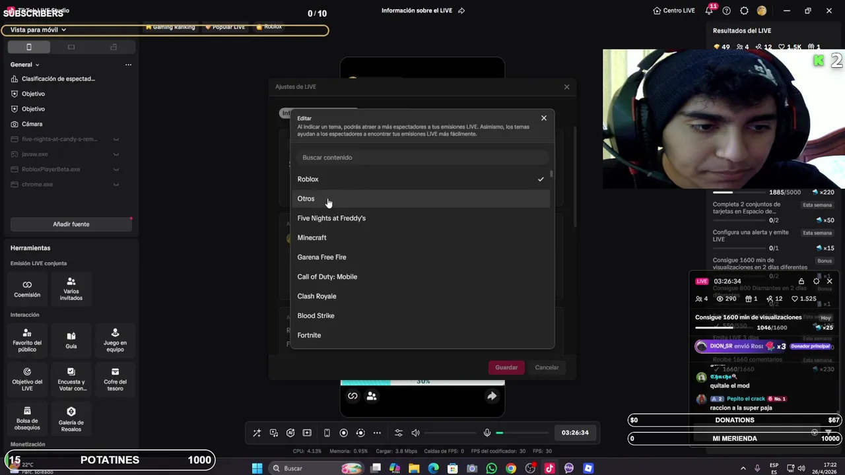This screenshot has width=845, height=475.
Task: Open the Objetivo del LIVE tool
Action: (x=27, y=379)
